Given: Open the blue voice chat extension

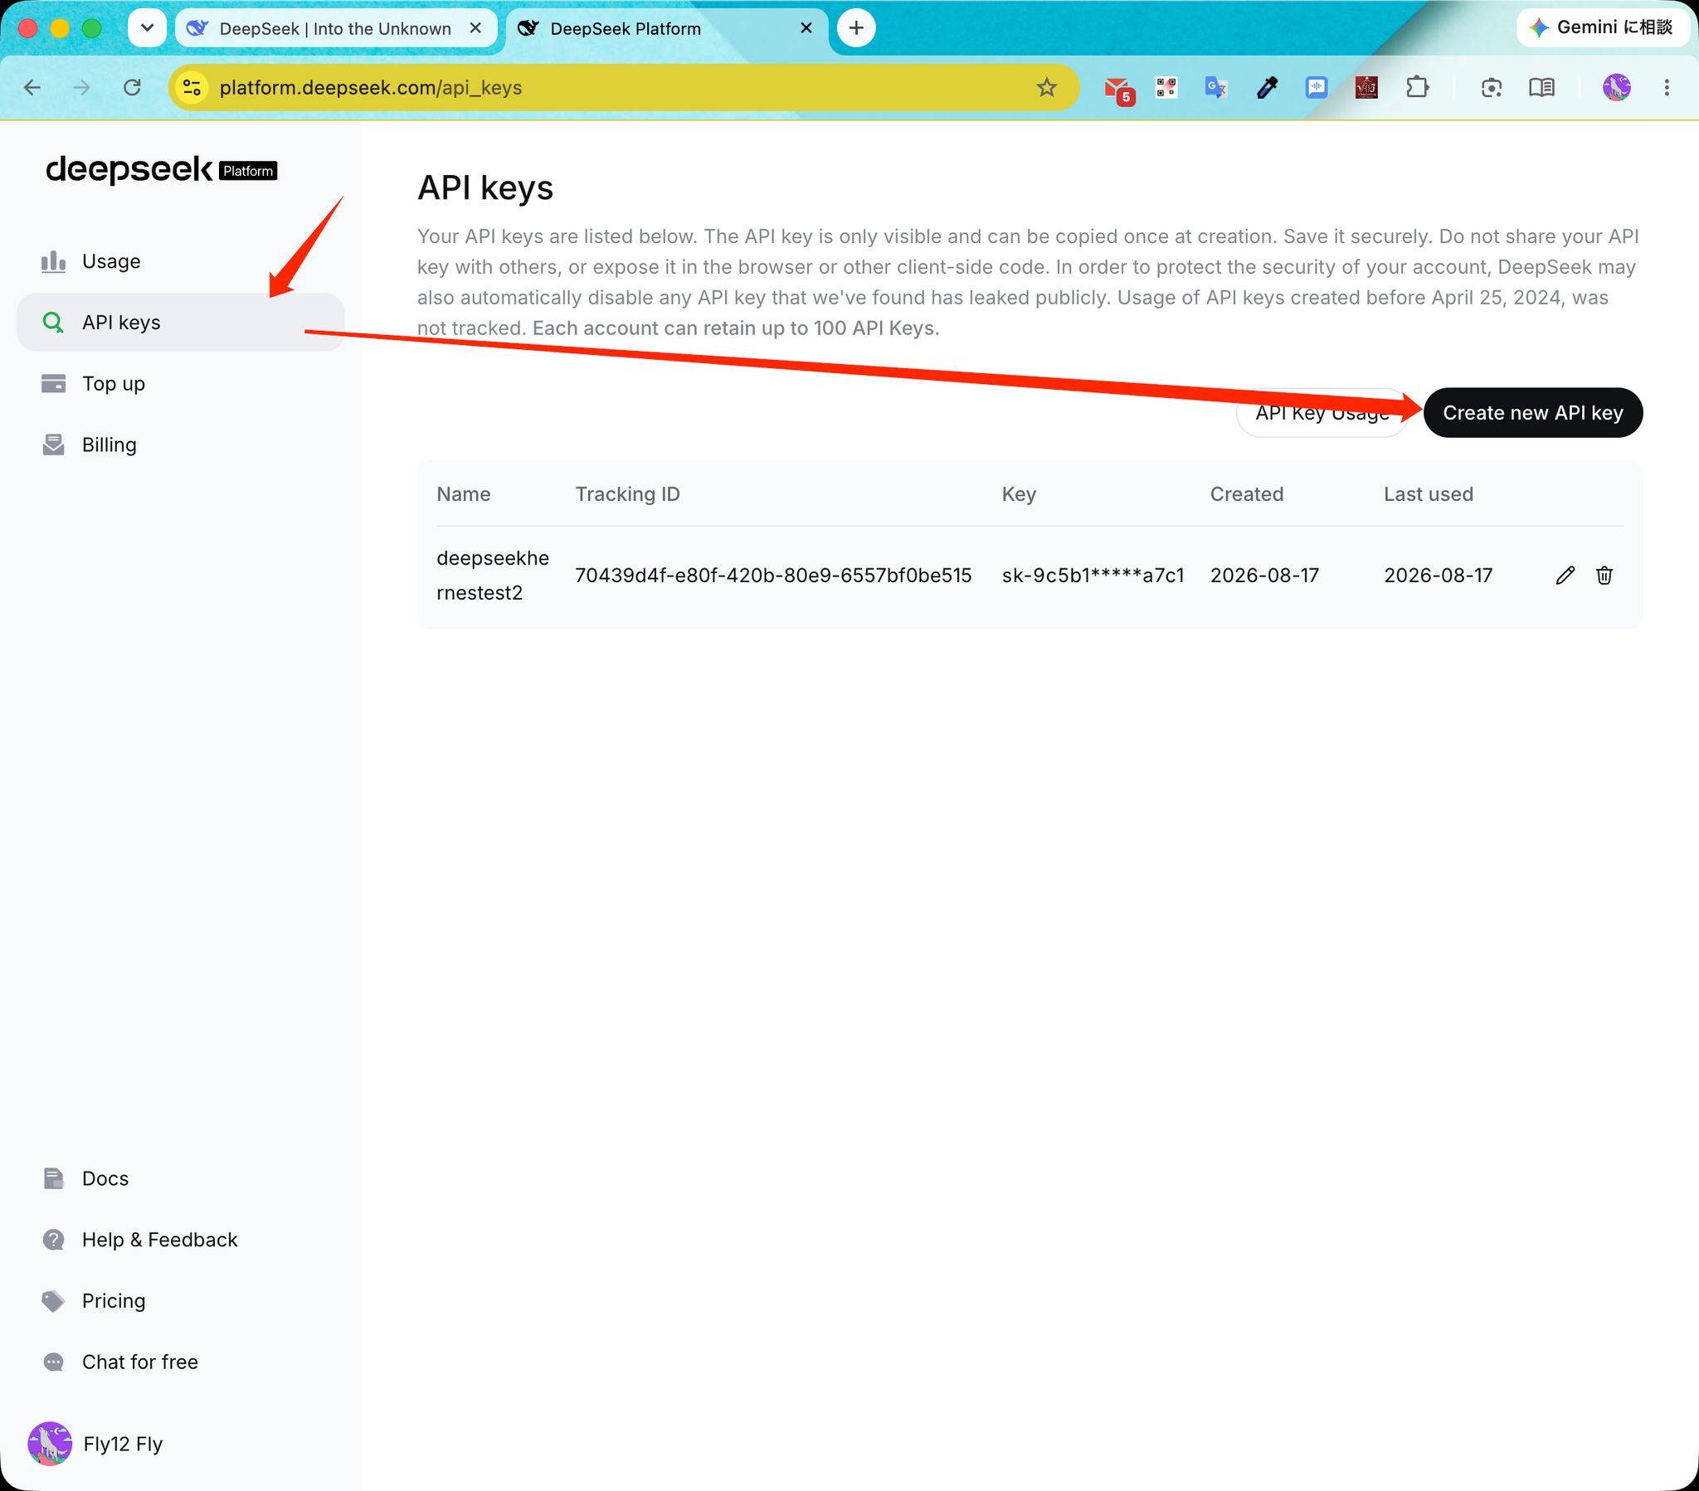Looking at the screenshot, I should point(1317,87).
